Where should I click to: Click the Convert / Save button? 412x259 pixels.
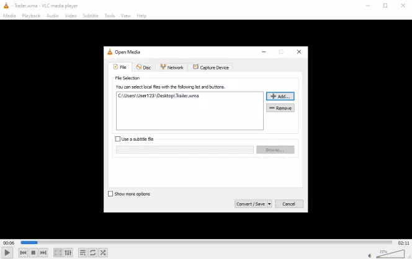point(251,204)
